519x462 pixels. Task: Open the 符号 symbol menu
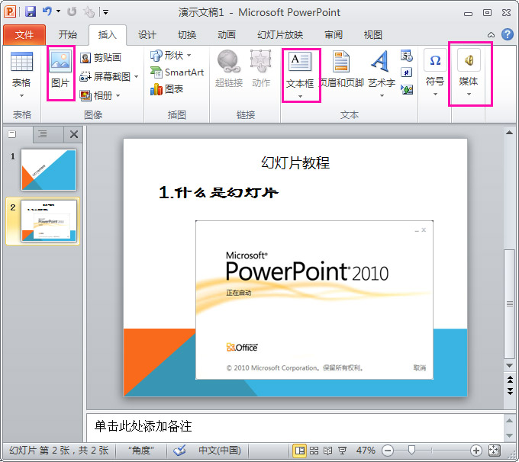(x=435, y=72)
